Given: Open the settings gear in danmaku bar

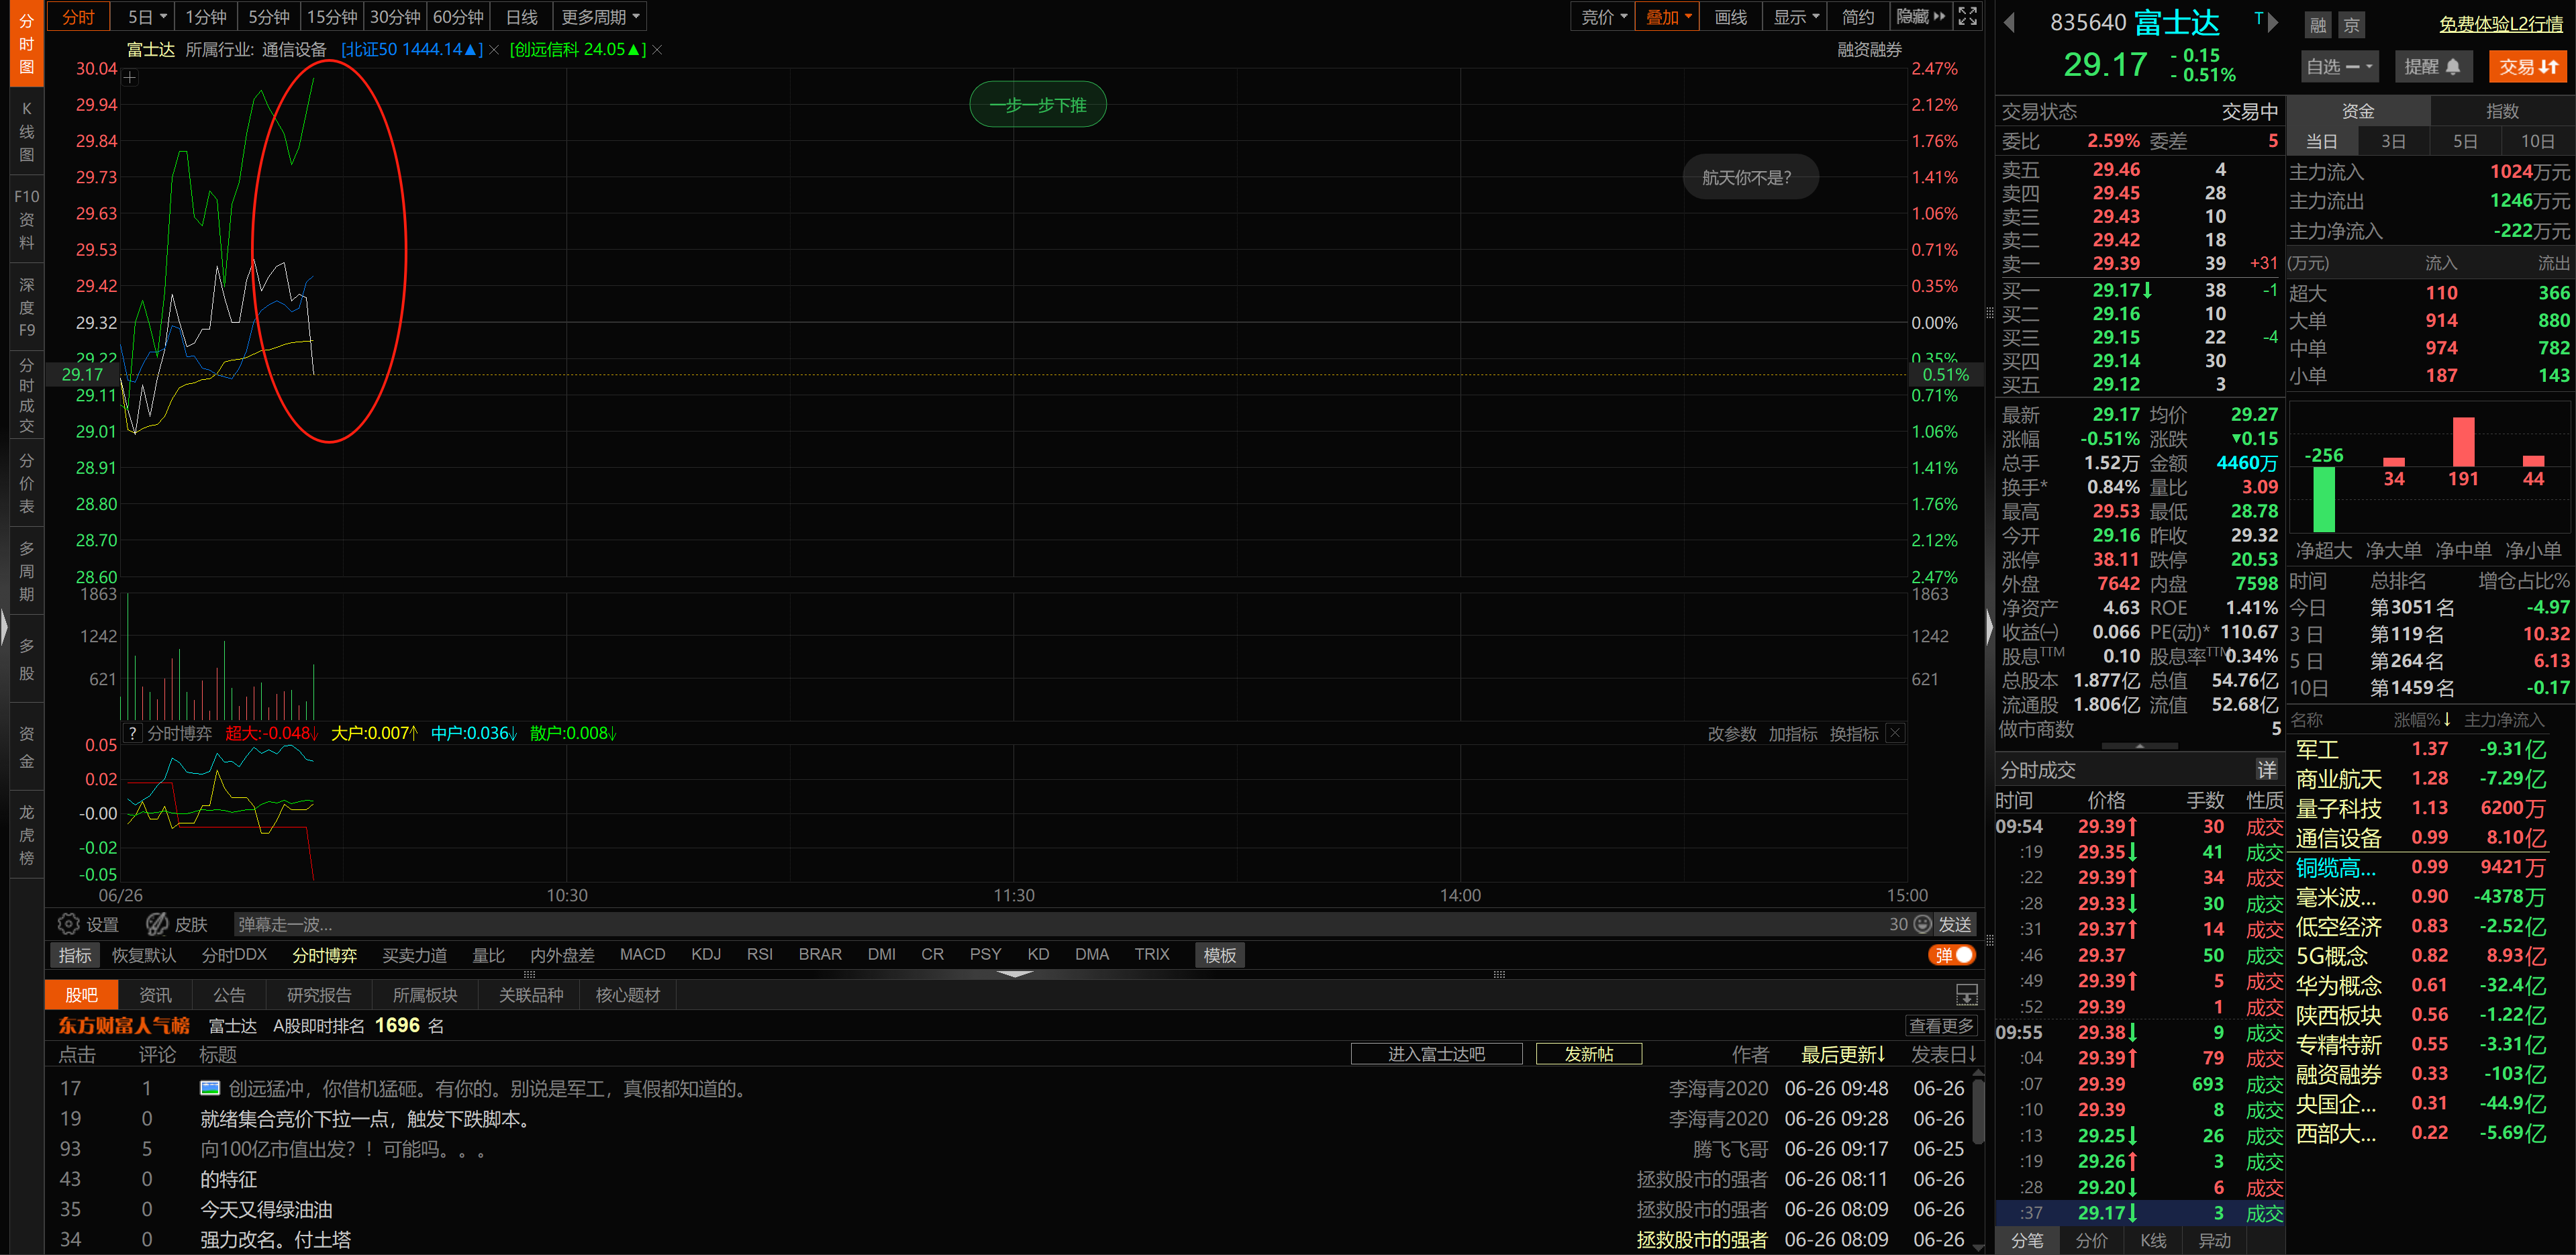Looking at the screenshot, I should pos(68,924).
